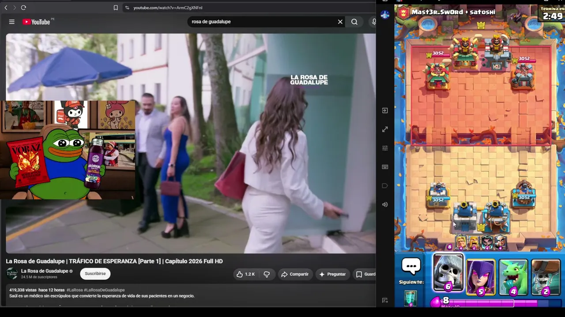Toggle fullscreen with the diagonal arrows icon
This screenshot has height=317, width=565.
385,129
